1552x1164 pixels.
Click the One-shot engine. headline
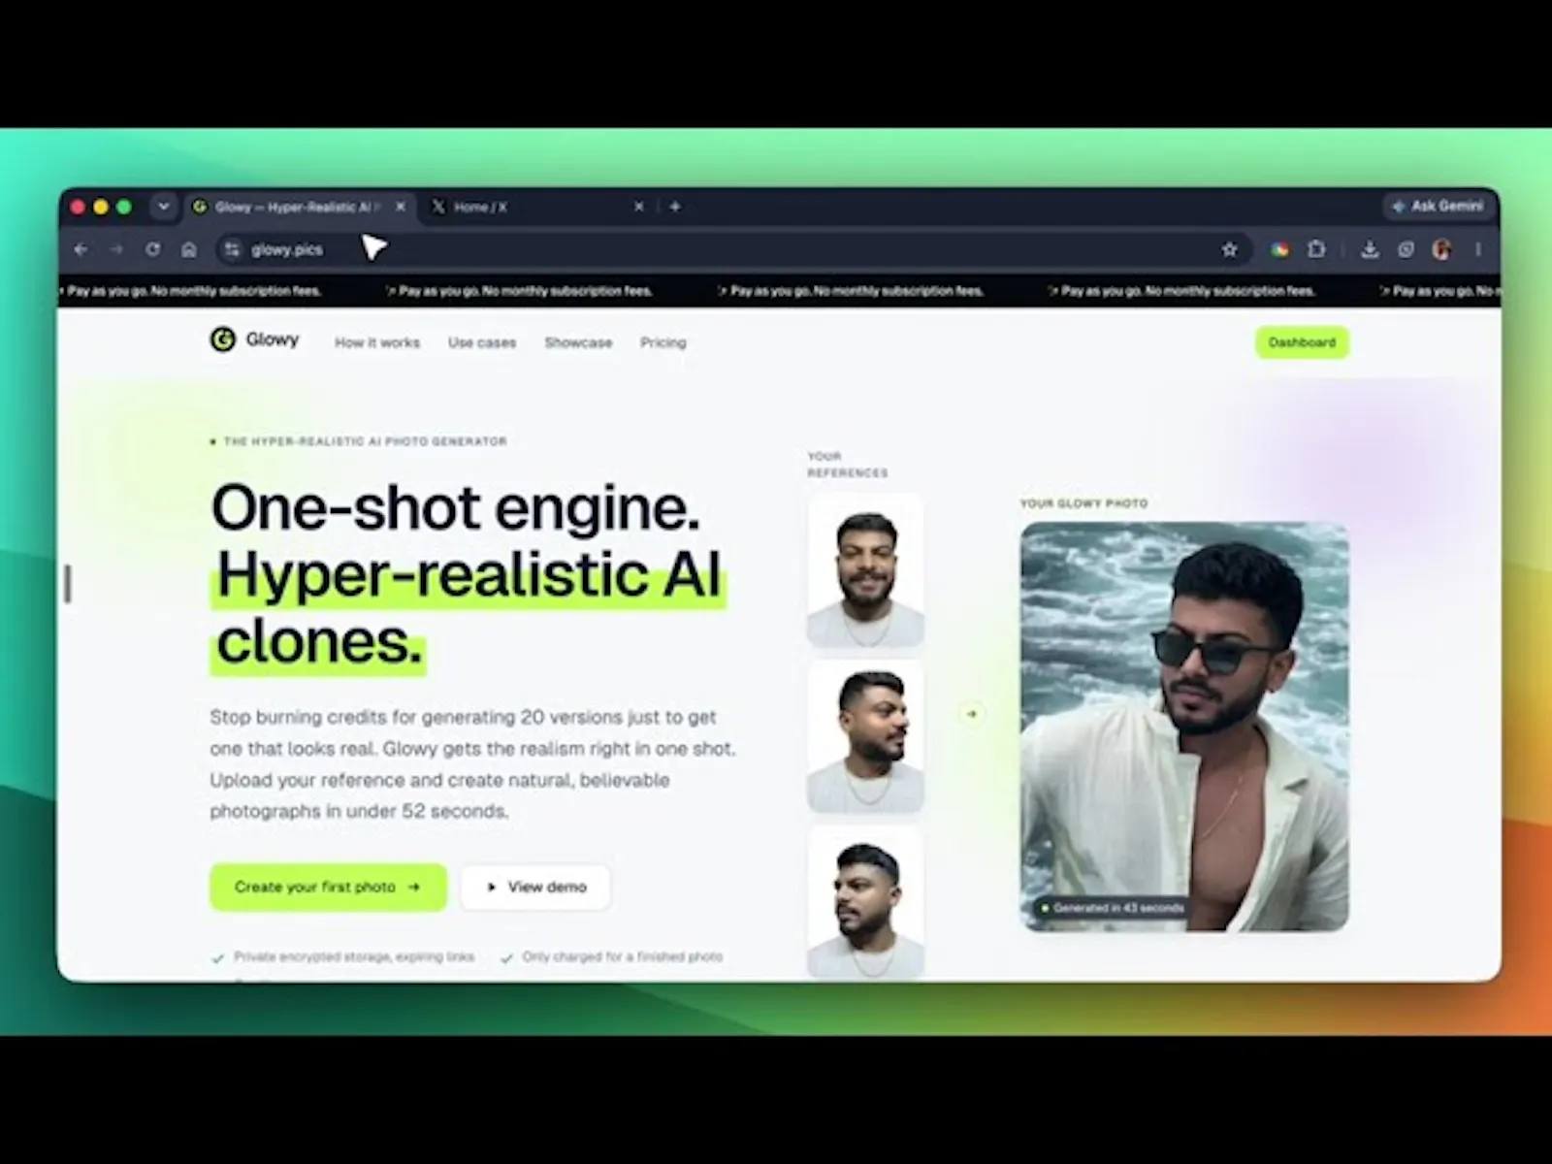pos(455,507)
